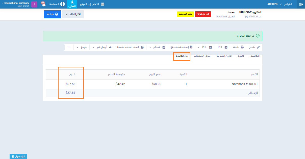
Task: Switch to the سجل النشاطات tab
Action: (202, 56)
